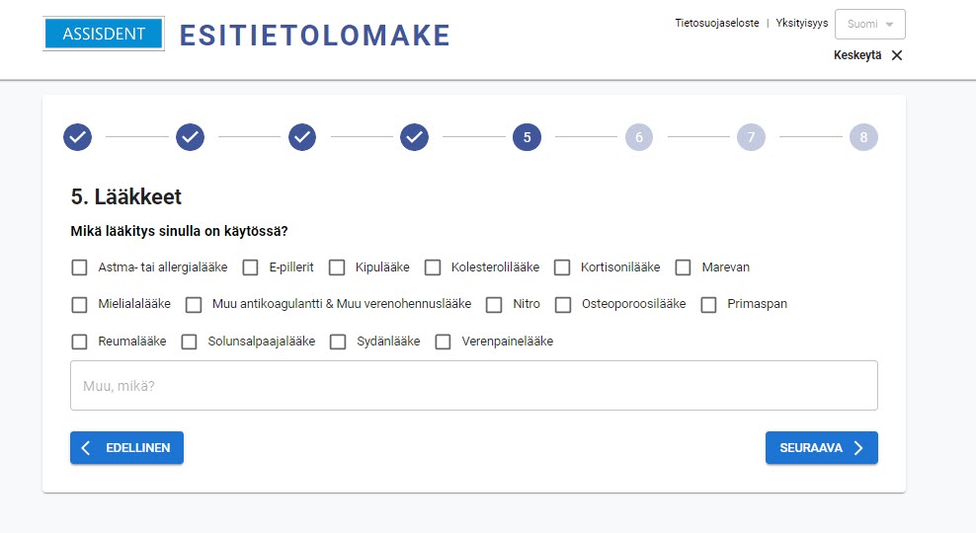Tick the Marevan checkbox
976x533 pixels.
pos(683,267)
